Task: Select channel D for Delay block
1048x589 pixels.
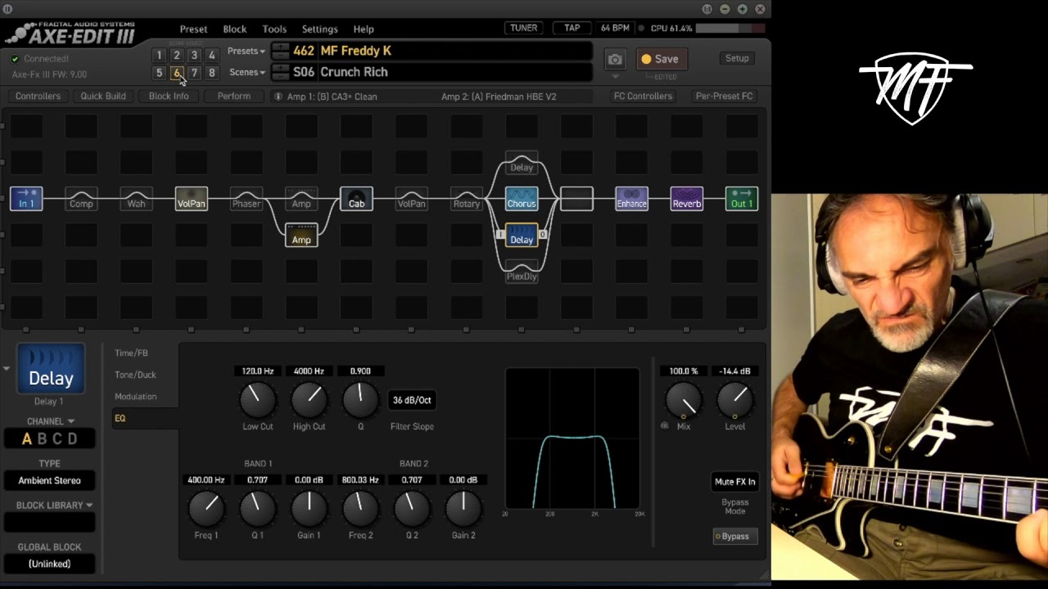Action: click(x=72, y=439)
